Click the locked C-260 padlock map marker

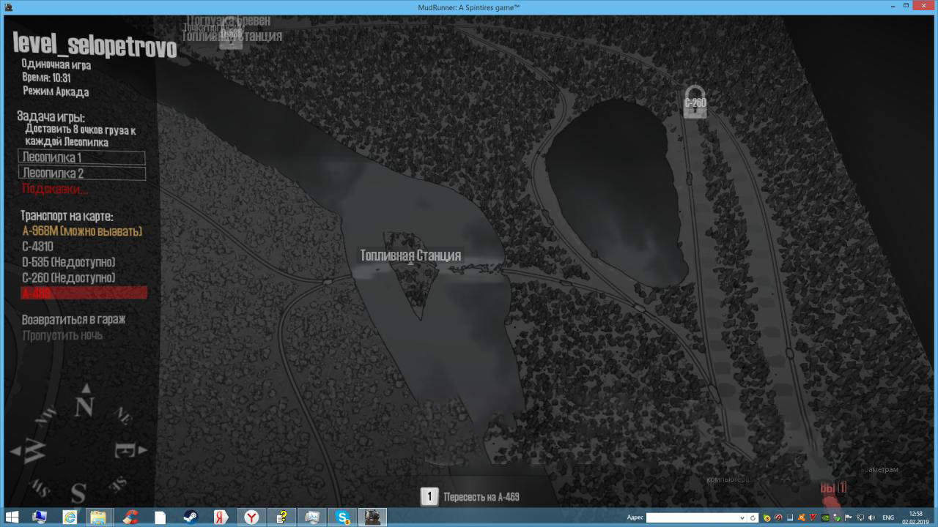pyautogui.click(x=695, y=101)
